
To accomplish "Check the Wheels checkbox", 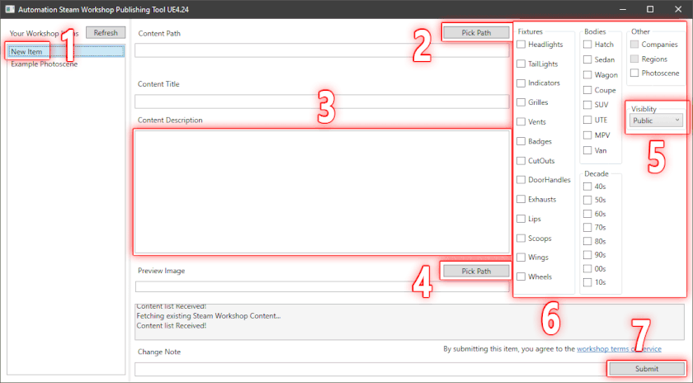I will pos(521,277).
